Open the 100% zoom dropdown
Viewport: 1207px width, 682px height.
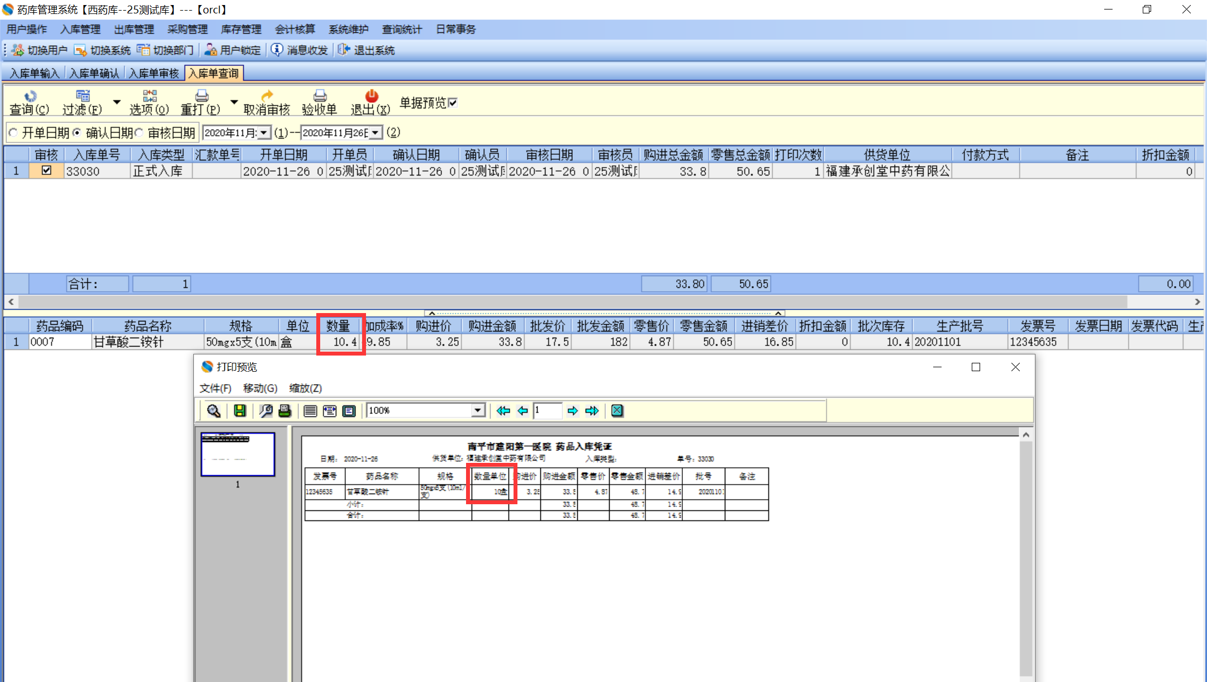[477, 411]
